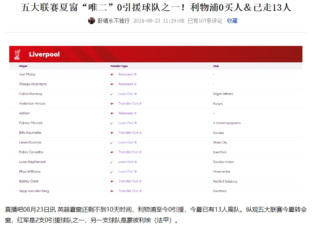Click the club name Red Bull Salzburg
The height and width of the screenshot is (228, 312).
pos(225,181)
